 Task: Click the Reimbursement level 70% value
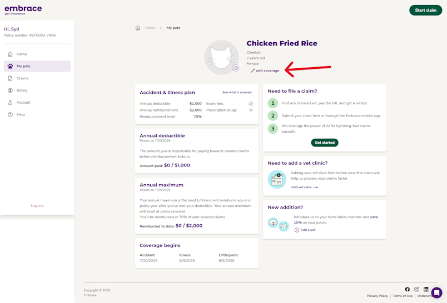(x=197, y=117)
